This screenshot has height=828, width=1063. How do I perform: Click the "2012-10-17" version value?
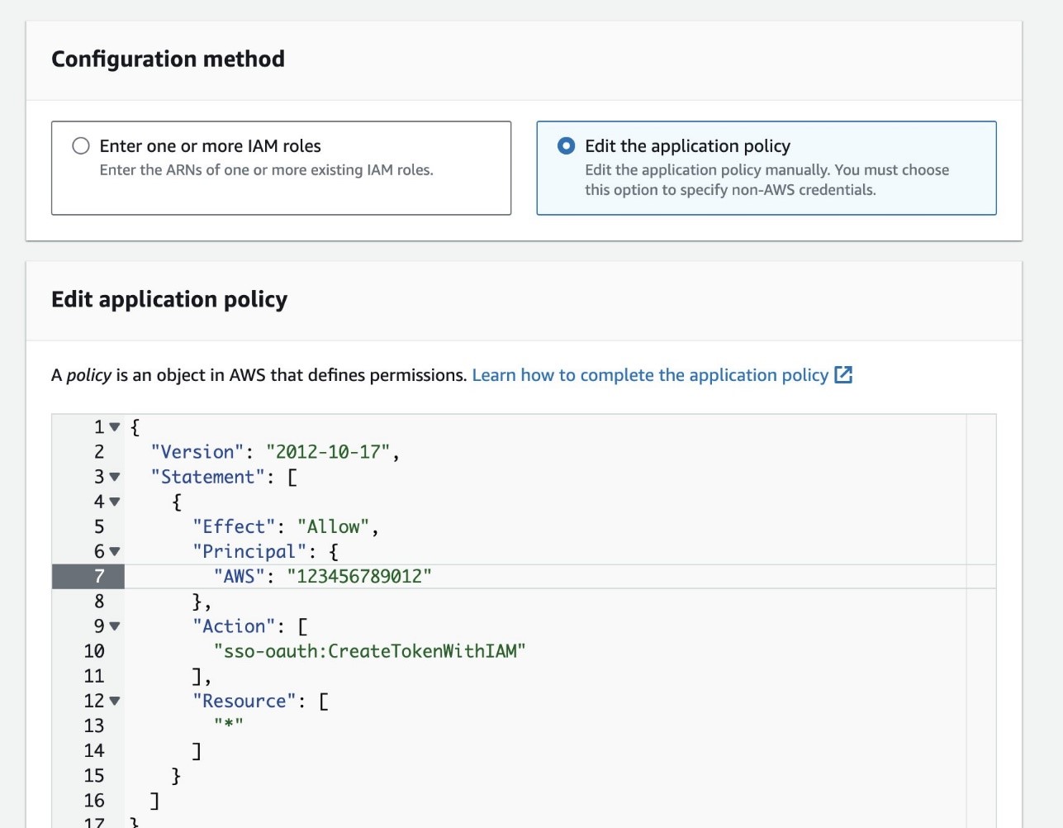pyautogui.click(x=327, y=452)
